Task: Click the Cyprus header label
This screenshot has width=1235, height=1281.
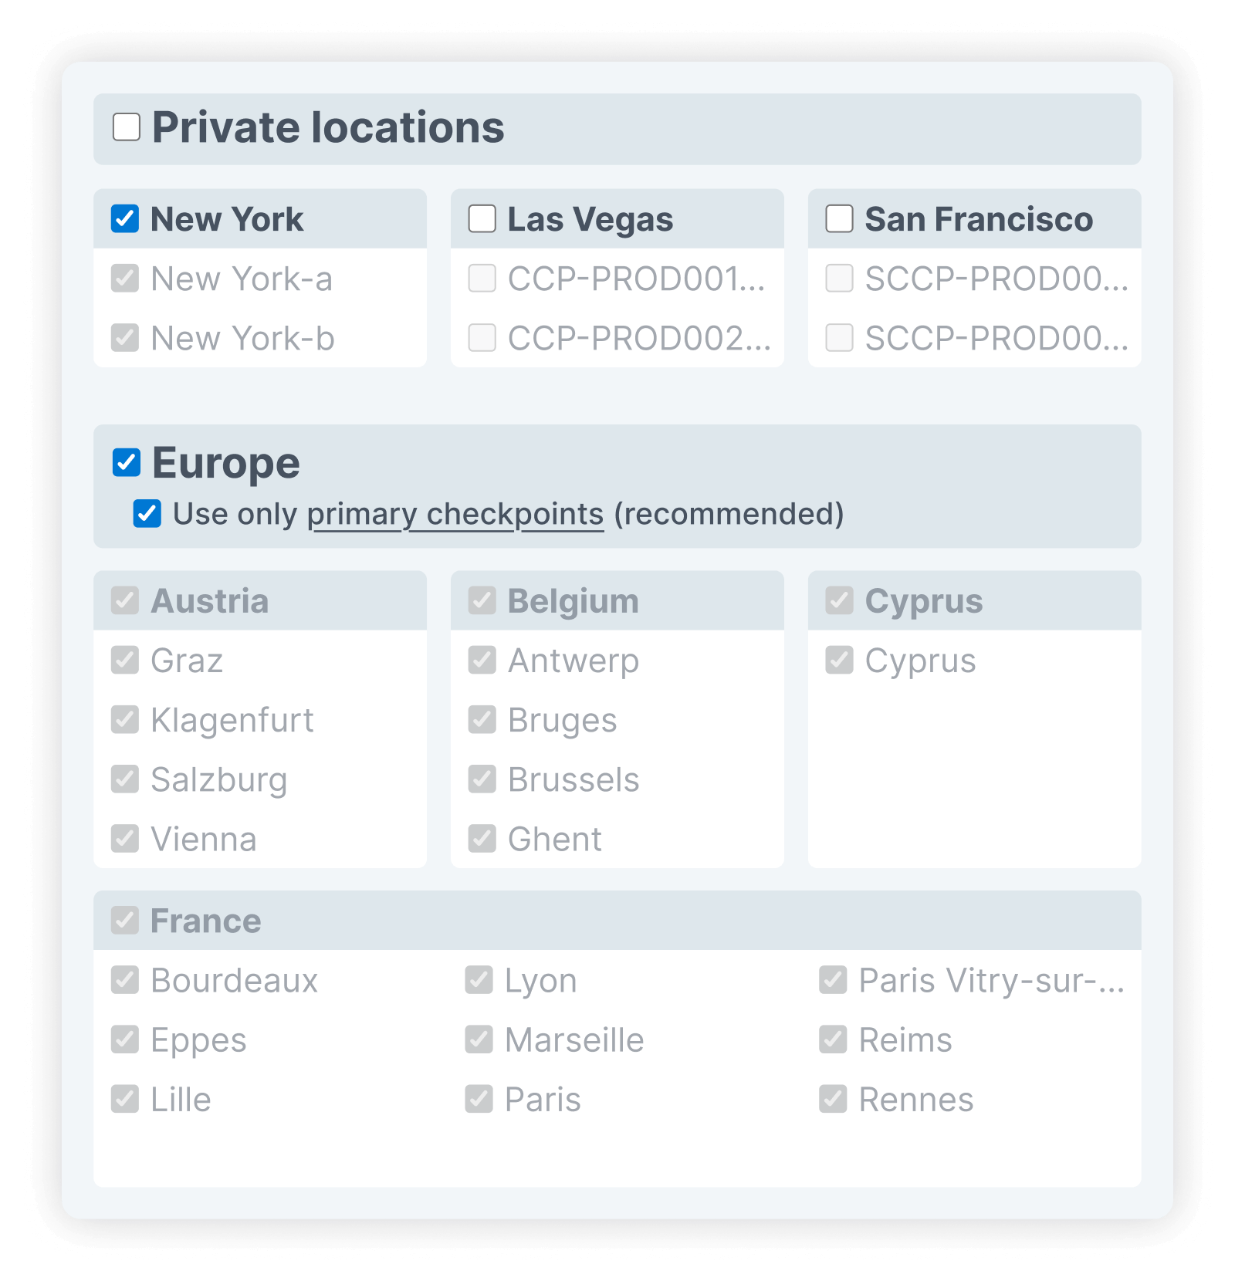Action: point(923,601)
